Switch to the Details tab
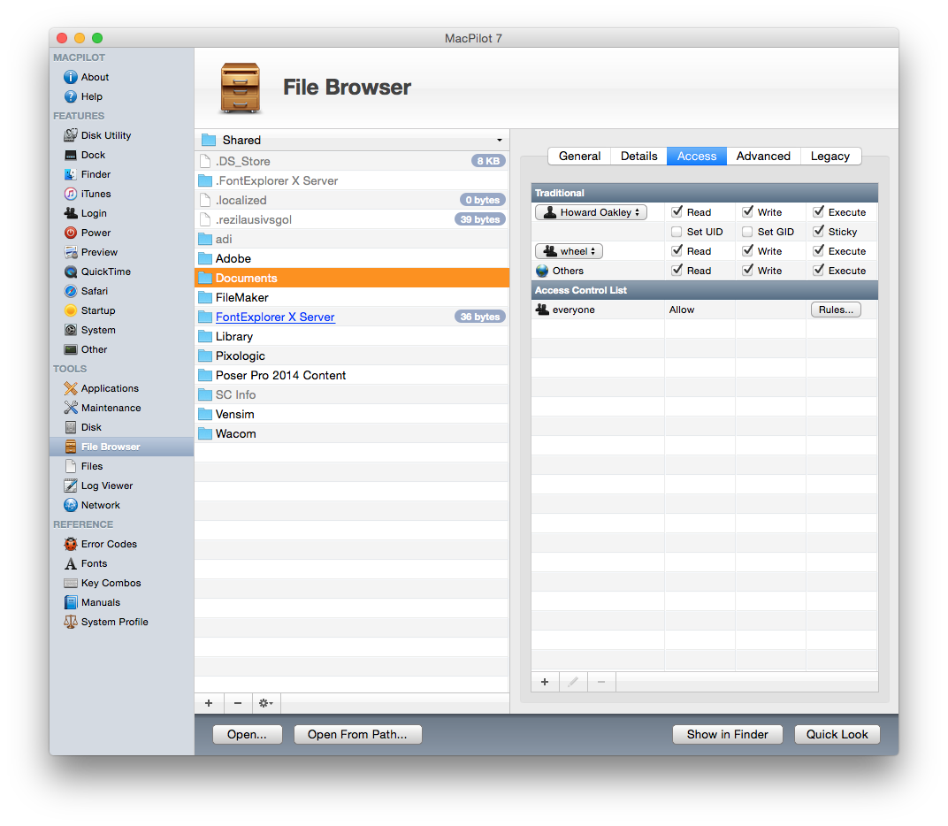Screen dimensions: 948x826 click(638, 156)
